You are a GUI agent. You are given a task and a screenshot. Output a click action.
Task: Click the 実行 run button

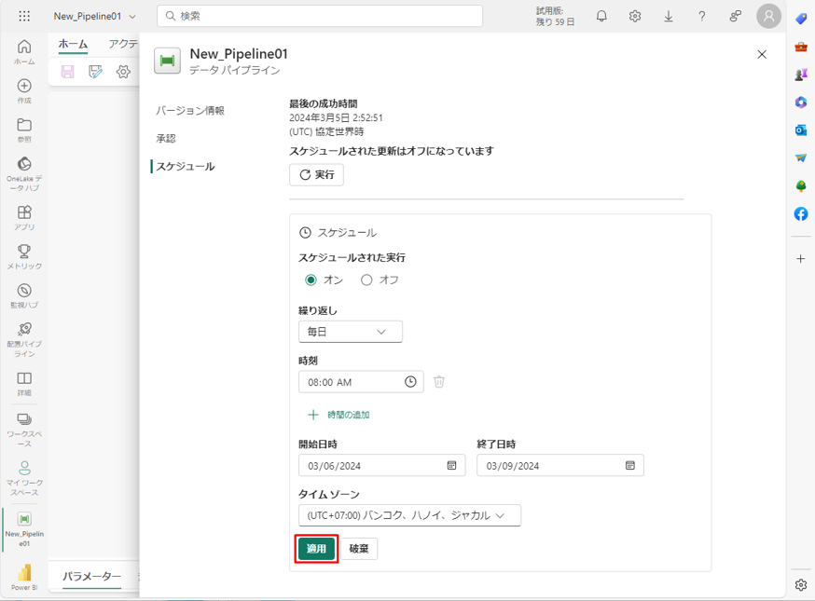point(316,174)
